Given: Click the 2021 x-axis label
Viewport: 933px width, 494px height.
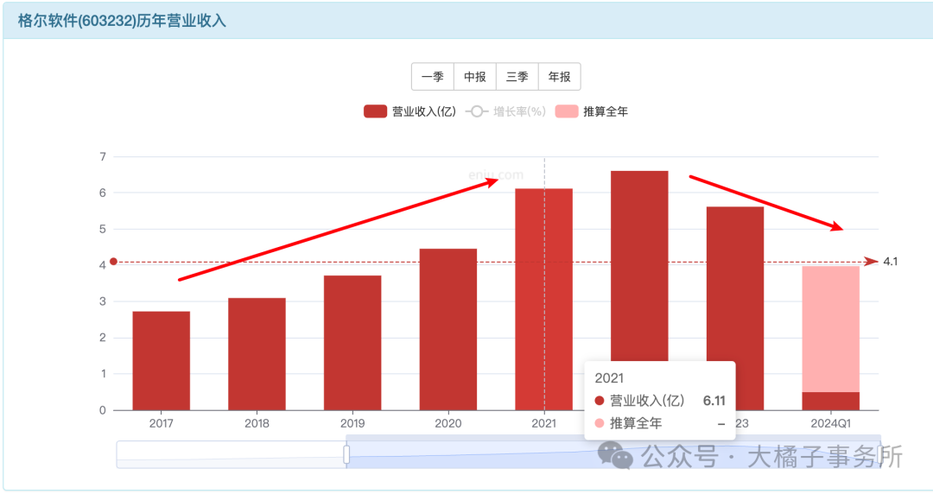Looking at the screenshot, I should pyautogui.click(x=544, y=423).
